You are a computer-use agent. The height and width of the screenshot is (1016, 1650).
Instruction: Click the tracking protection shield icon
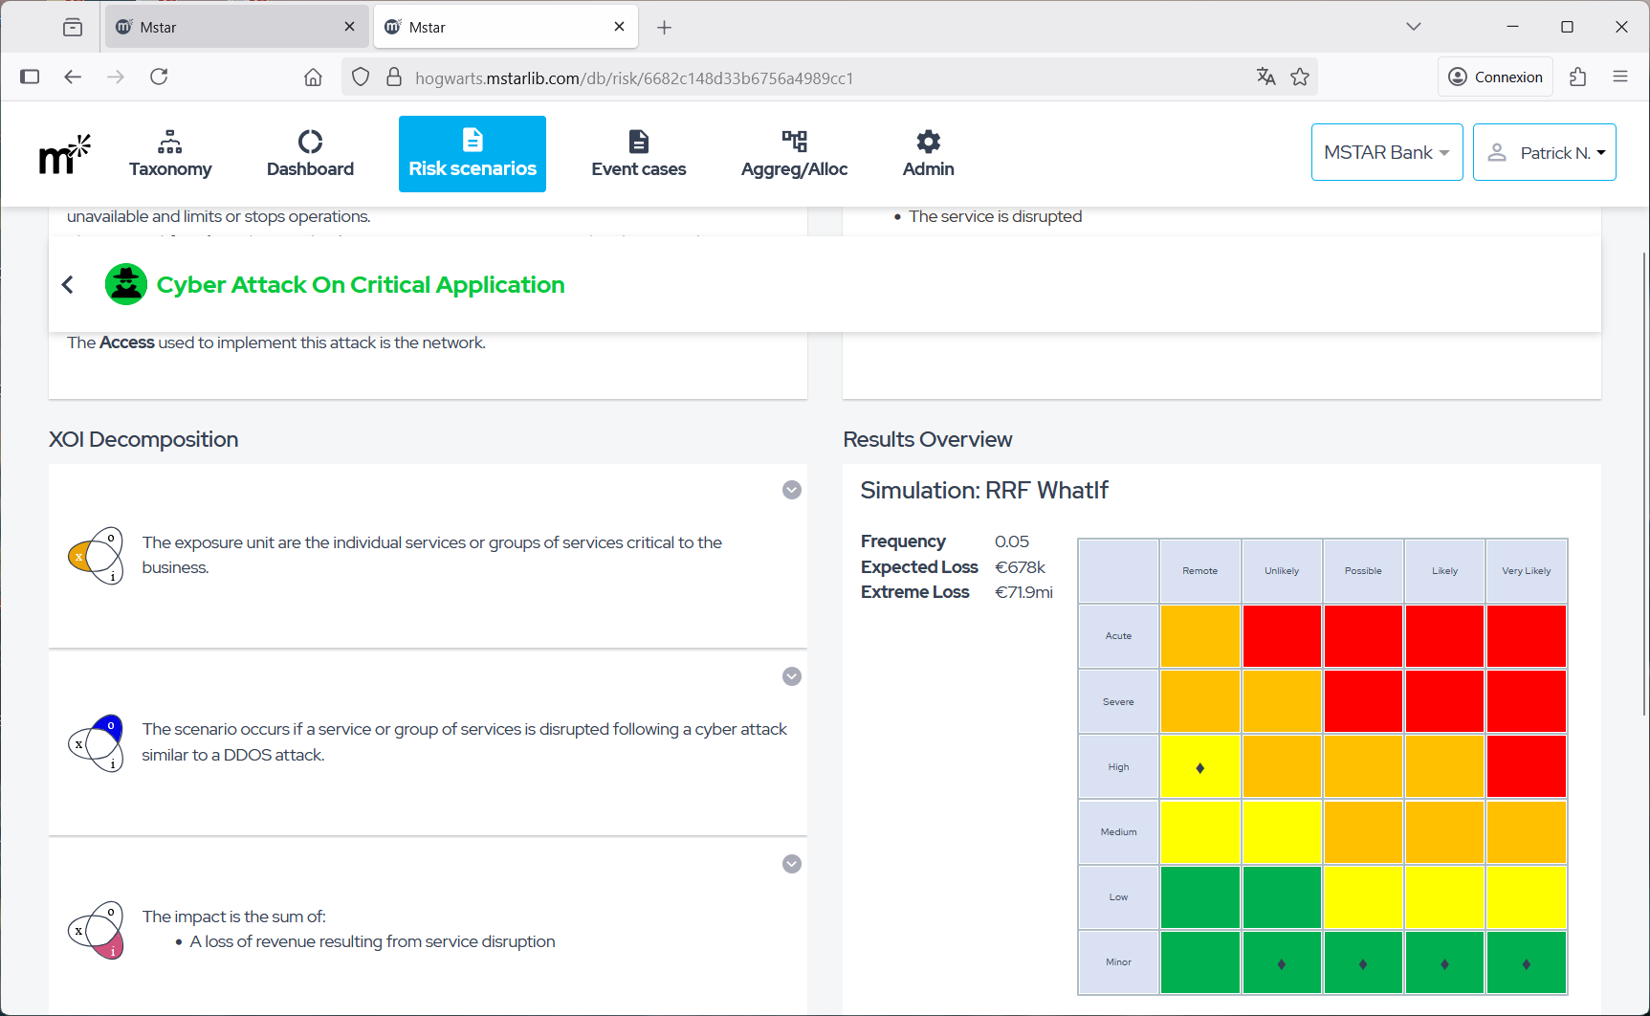[361, 77]
